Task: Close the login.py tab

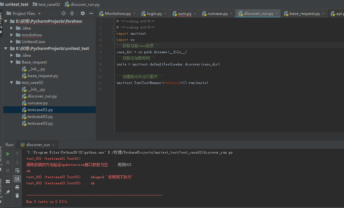Action: coord(166,14)
